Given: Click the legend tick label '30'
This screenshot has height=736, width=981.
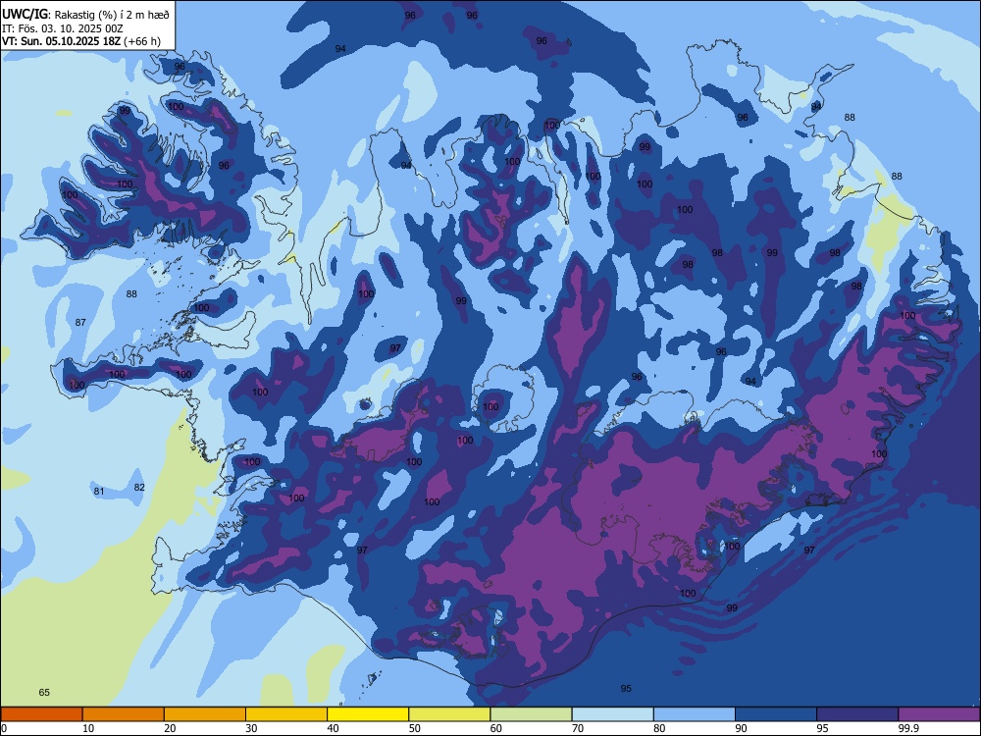Looking at the screenshot, I should coord(251,728).
